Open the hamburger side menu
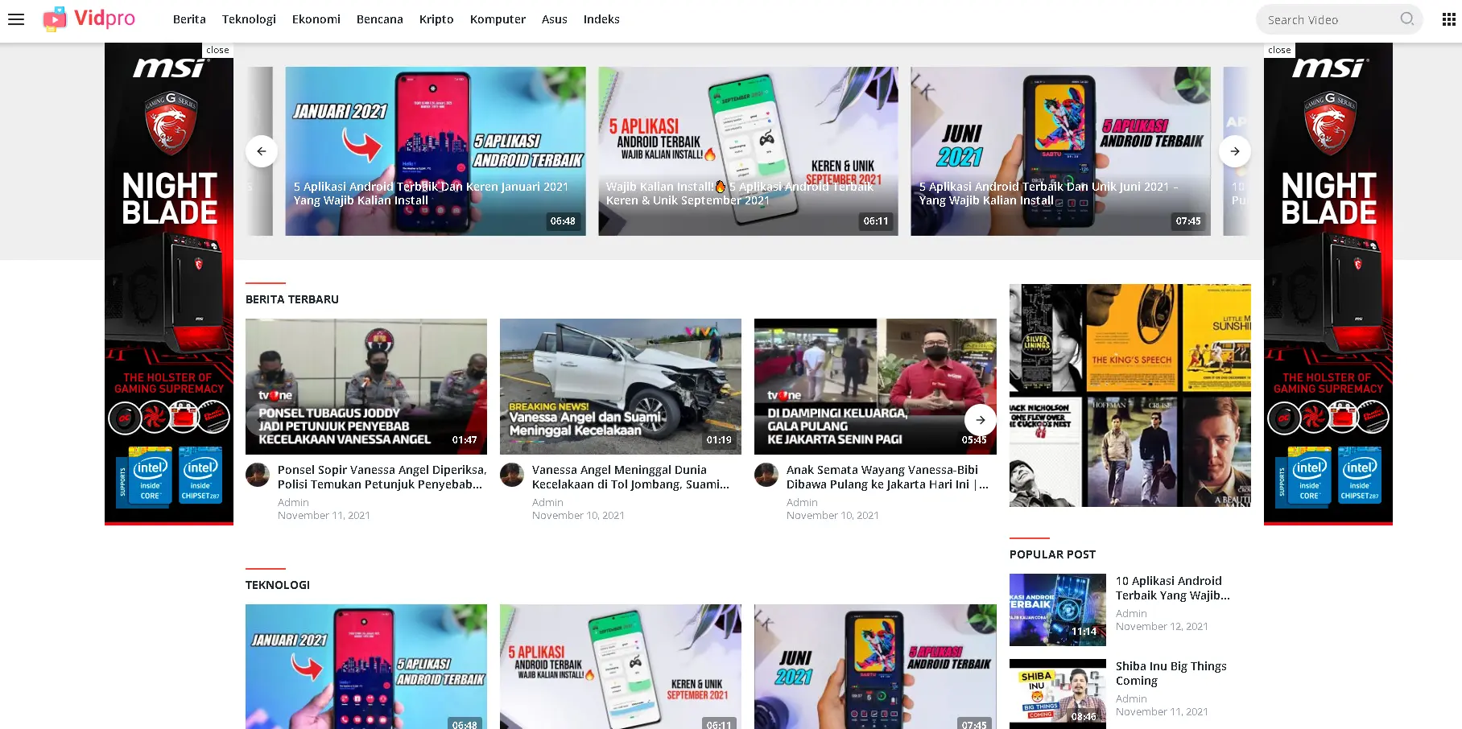 [x=16, y=19]
